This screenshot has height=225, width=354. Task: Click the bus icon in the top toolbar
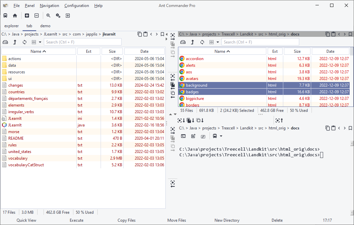tap(5, 16)
